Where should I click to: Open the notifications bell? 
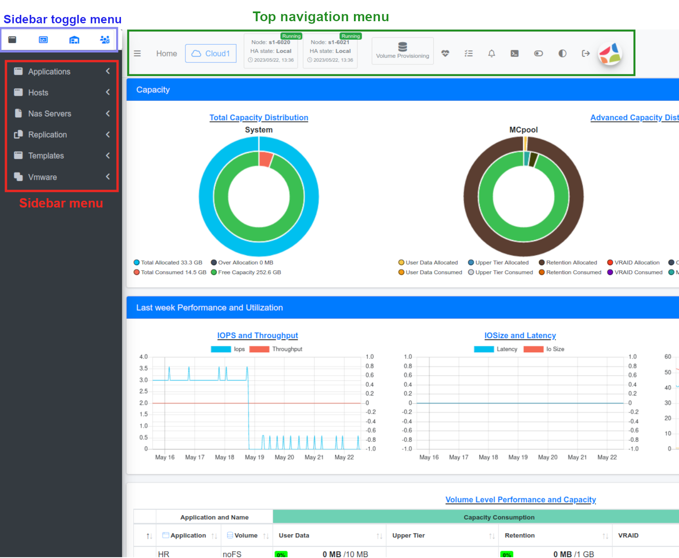[491, 53]
